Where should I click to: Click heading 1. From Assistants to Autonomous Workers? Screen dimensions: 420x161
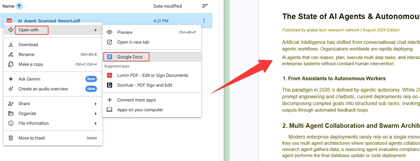[x=334, y=78]
